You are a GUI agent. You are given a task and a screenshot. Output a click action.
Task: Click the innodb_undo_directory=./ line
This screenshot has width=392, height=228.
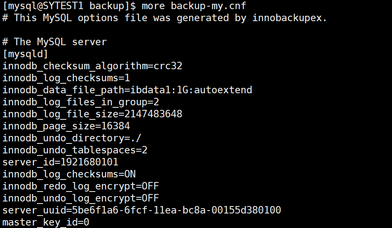click(x=72, y=138)
